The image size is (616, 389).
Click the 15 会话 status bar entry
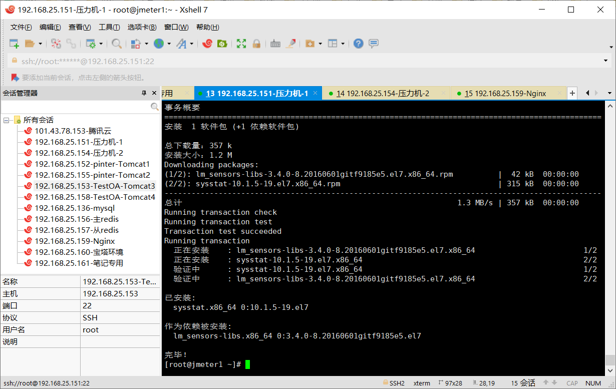pos(523,383)
